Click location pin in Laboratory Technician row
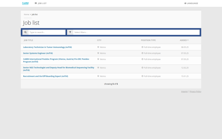The width and height of the screenshot is (222, 139). tap(98, 47)
